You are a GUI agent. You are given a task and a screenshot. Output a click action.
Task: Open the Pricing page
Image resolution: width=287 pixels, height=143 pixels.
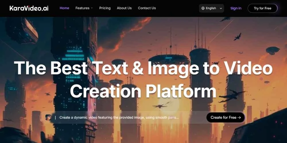[x=105, y=8]
